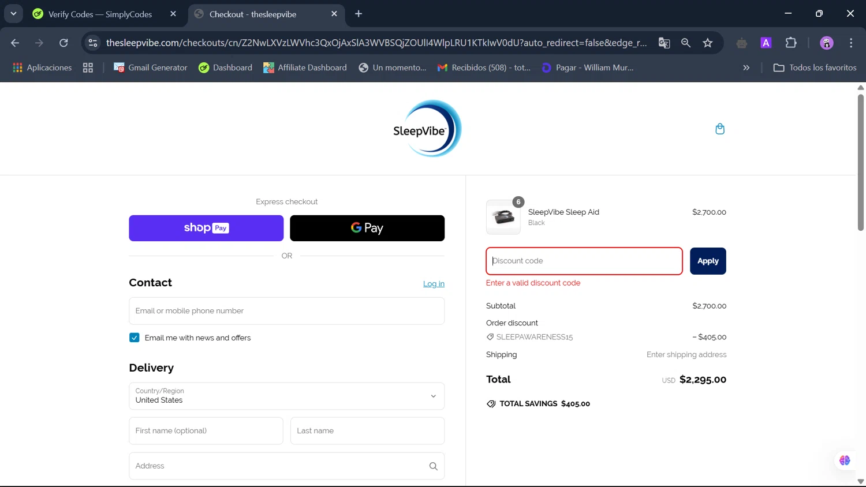Focus the Discount code field
The image size is (866, 487).
click(x=584, y=261)
